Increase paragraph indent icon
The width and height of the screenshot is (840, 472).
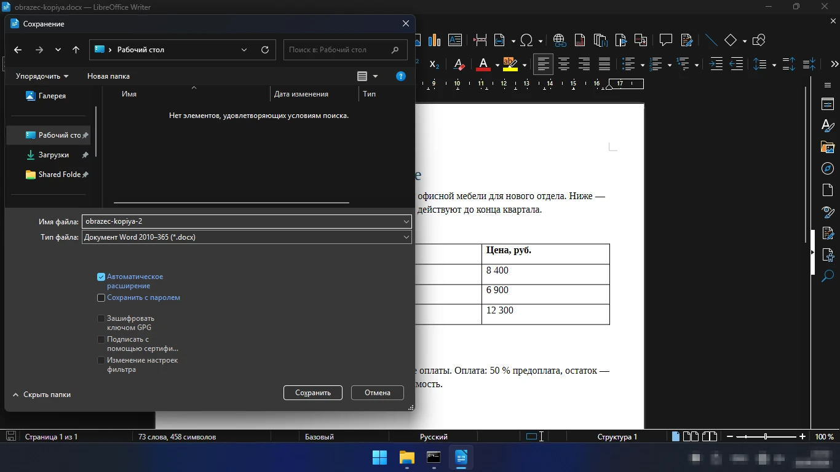(716, 64)
